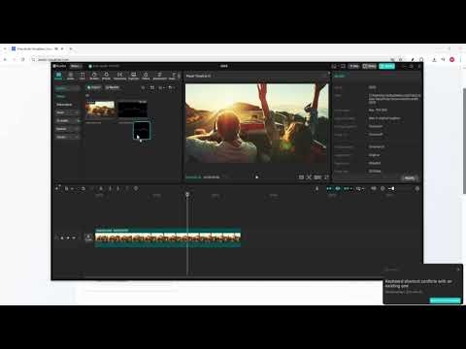The height and width of the screenshot is (349, 466).
Task: Hide the main video track
Action: [68, 238]
